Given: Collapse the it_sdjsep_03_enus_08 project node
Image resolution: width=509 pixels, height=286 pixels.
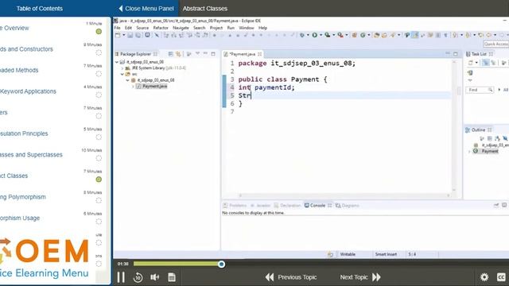Looking at the screenshot, I should [117, 62].
